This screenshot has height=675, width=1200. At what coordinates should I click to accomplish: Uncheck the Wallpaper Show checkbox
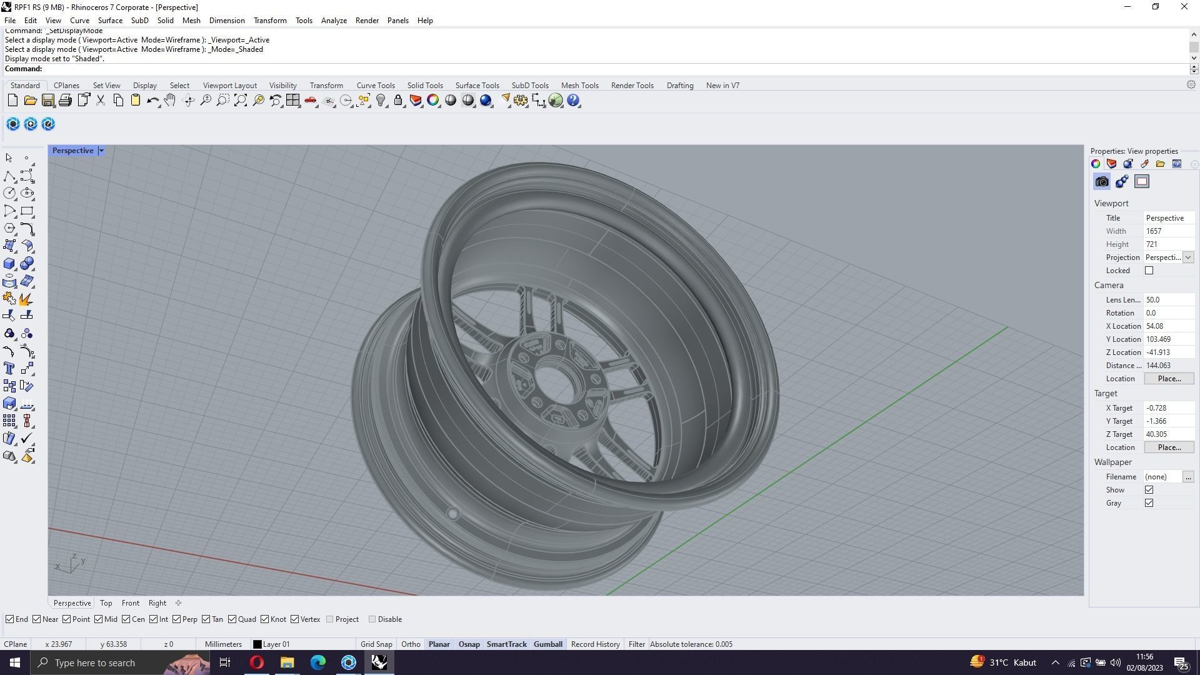tap(1149, 490)
